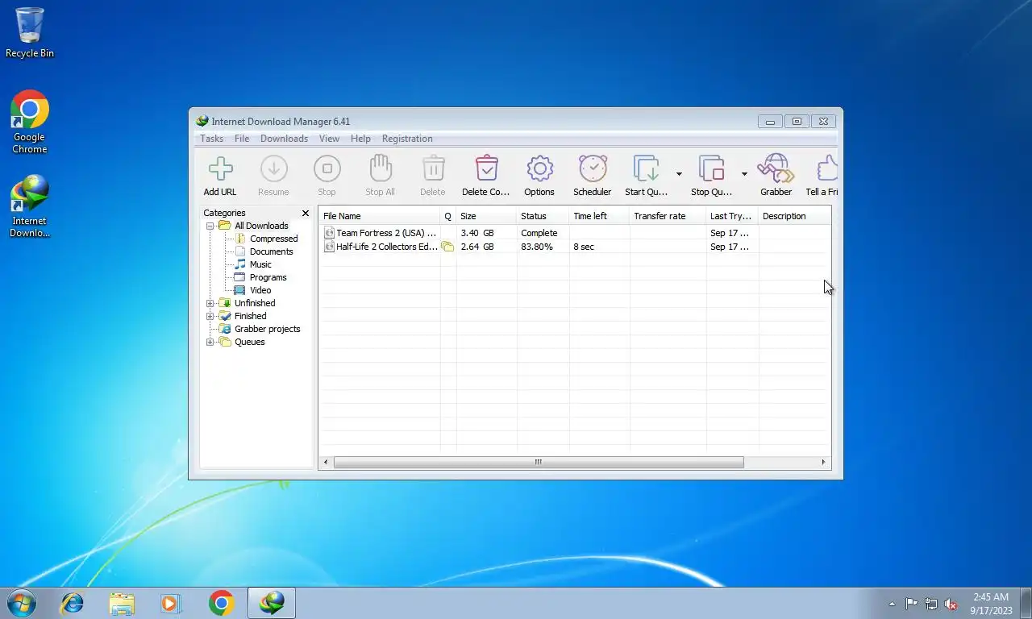
Task: Sort by the Status column header
Action: click(x=543, y=216)
